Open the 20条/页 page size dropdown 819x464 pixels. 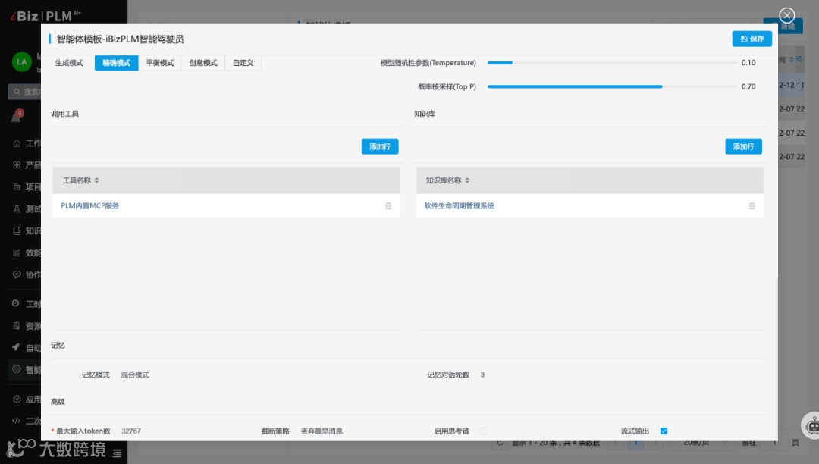704,443
